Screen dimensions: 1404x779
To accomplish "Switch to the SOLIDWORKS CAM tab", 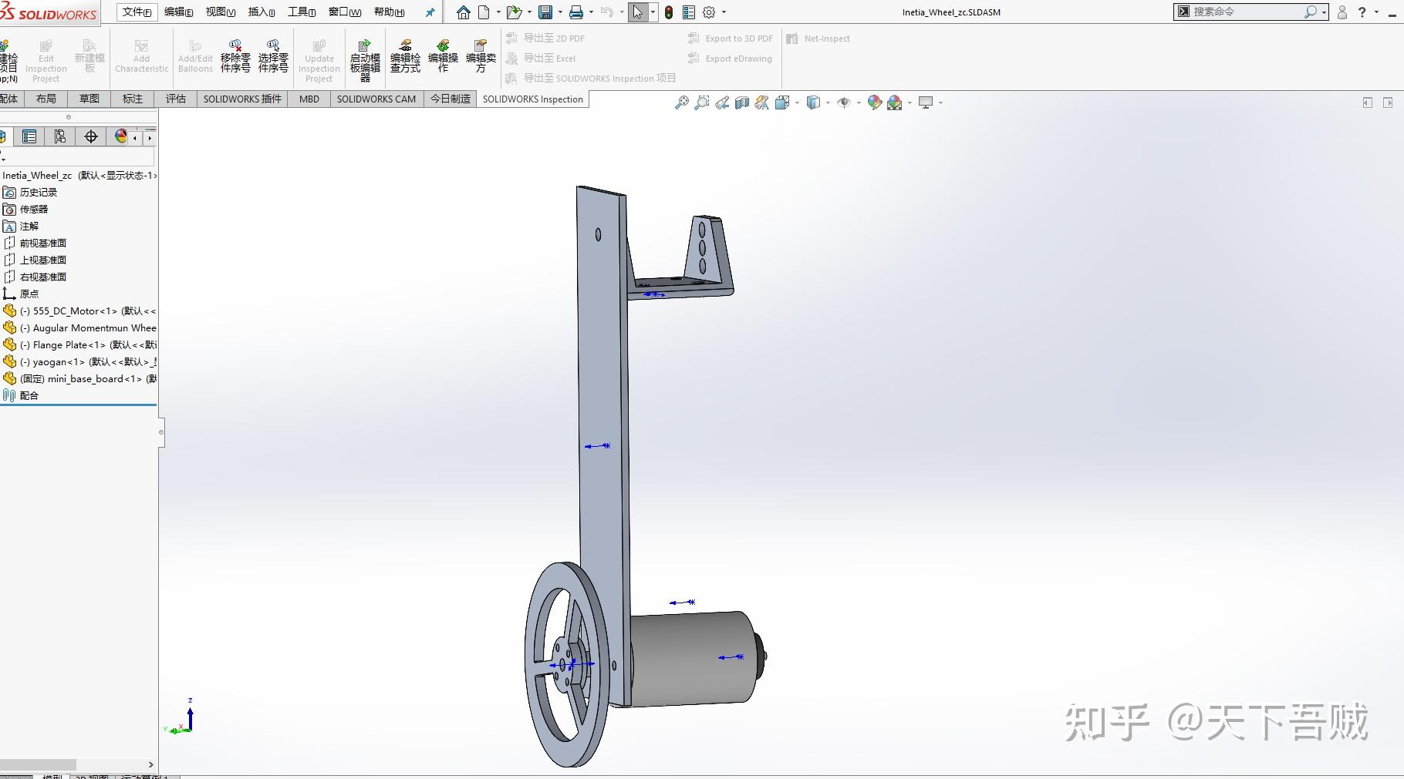I will [x=376, y=99].
